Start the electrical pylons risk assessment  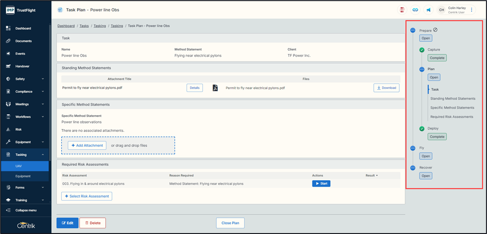[x=321, y=184]
